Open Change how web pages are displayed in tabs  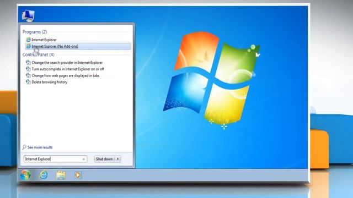pos(66,76)
